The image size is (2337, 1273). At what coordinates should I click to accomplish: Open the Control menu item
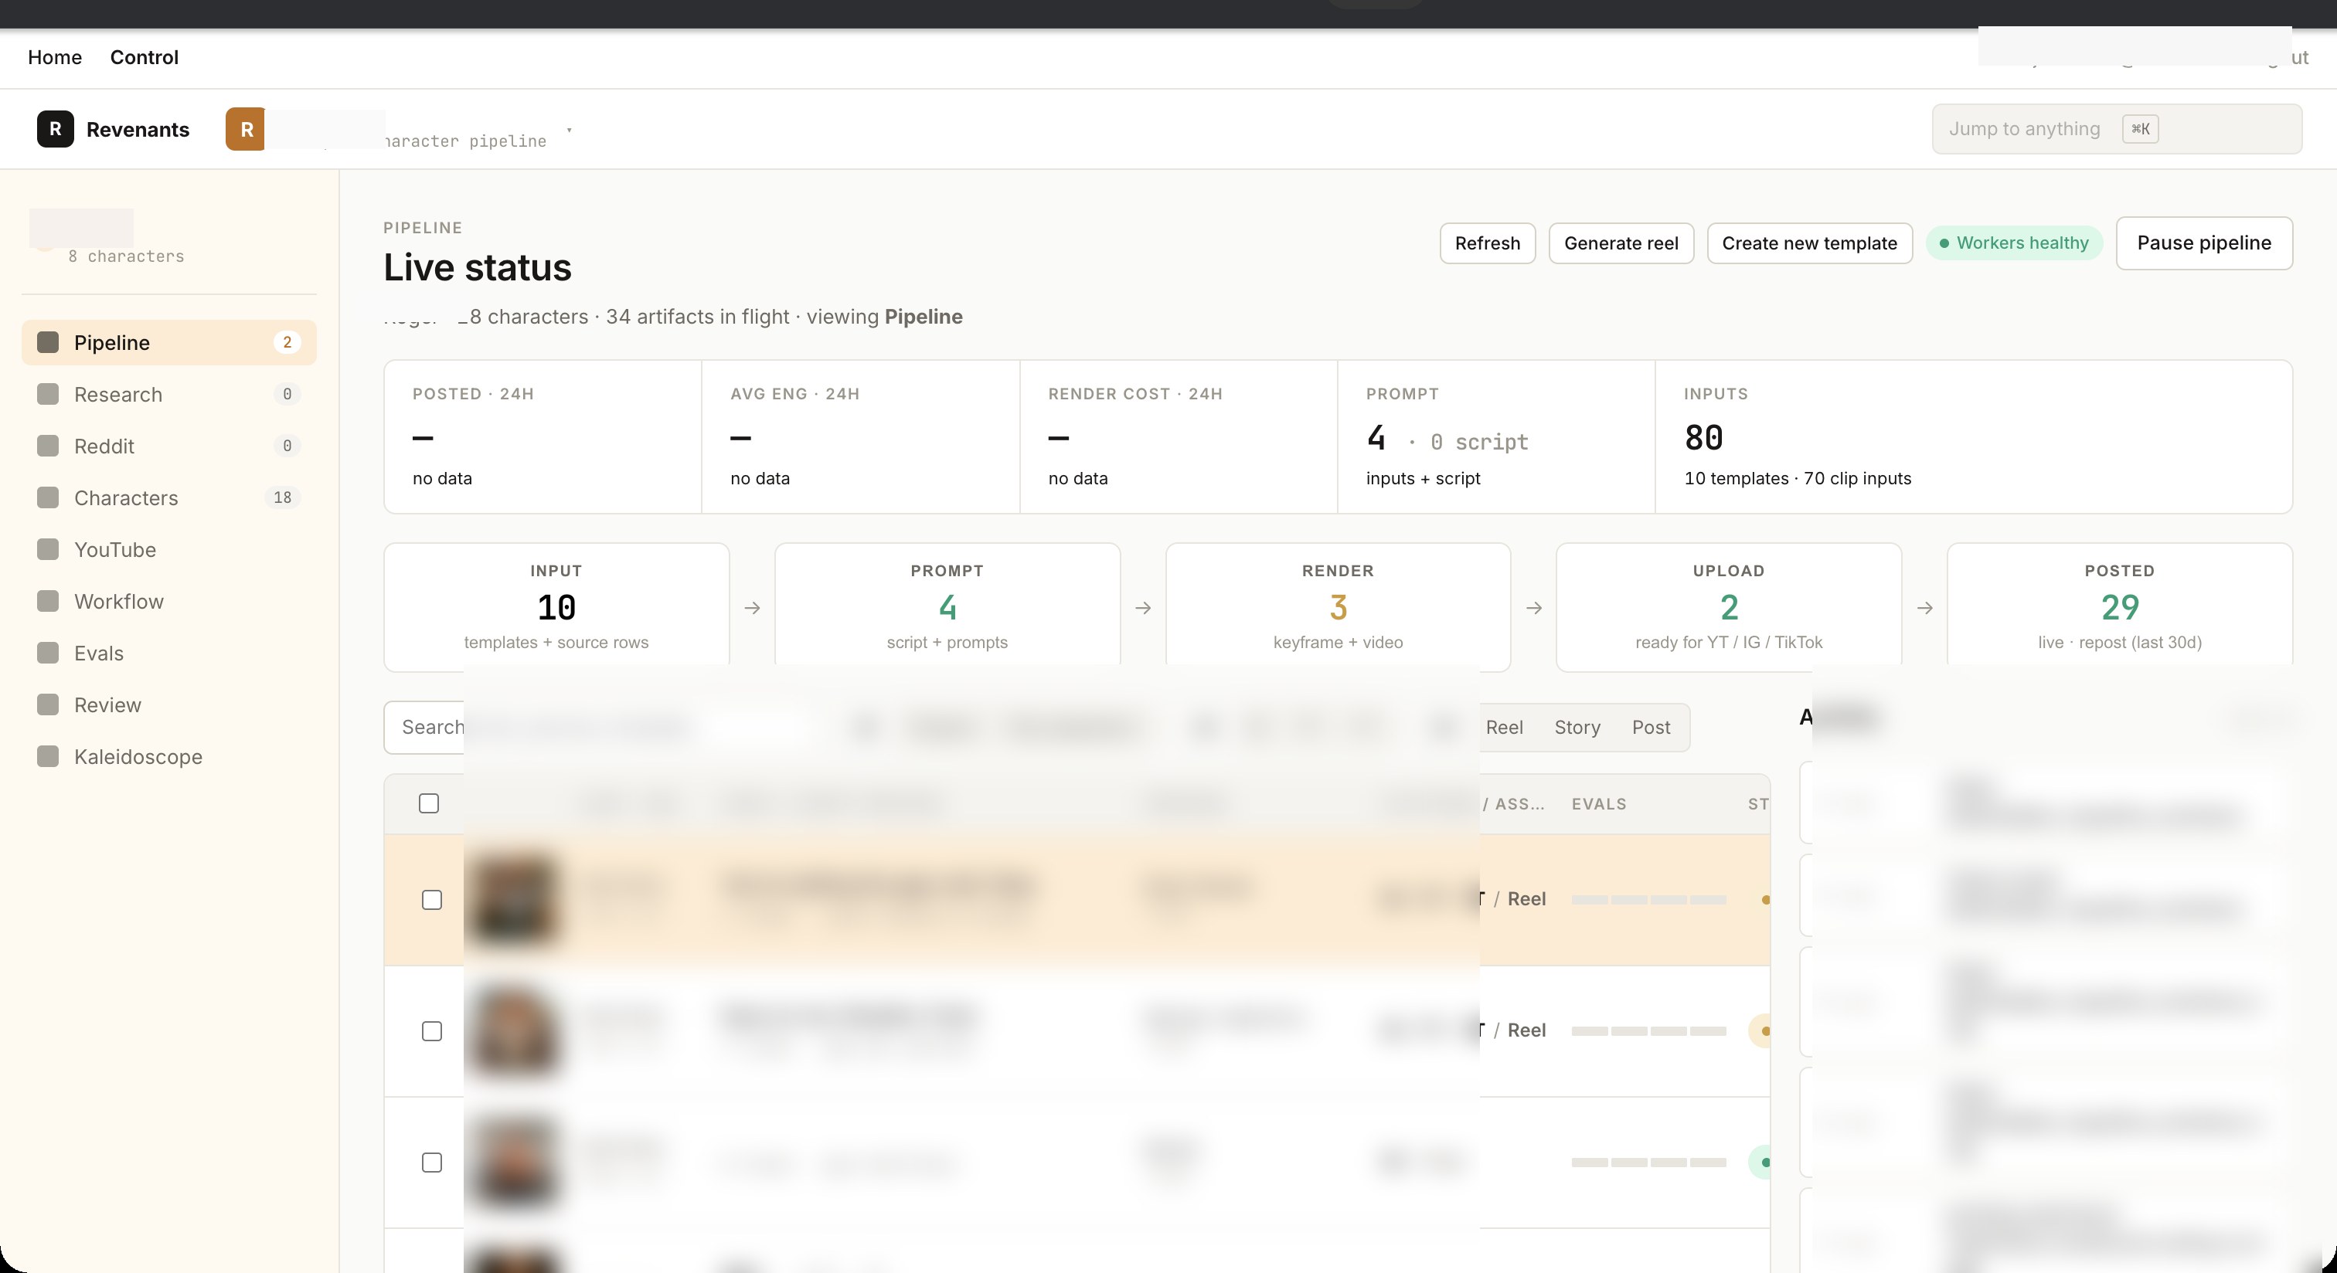145,57
